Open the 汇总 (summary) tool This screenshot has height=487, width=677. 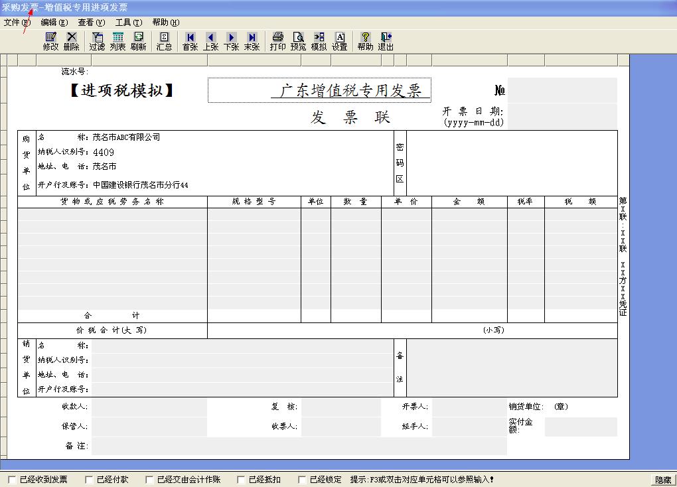(164, 41)
